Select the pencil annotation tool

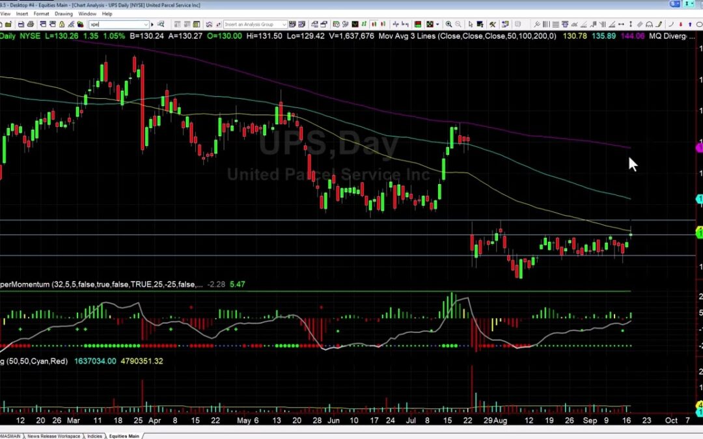pos(659,25)
